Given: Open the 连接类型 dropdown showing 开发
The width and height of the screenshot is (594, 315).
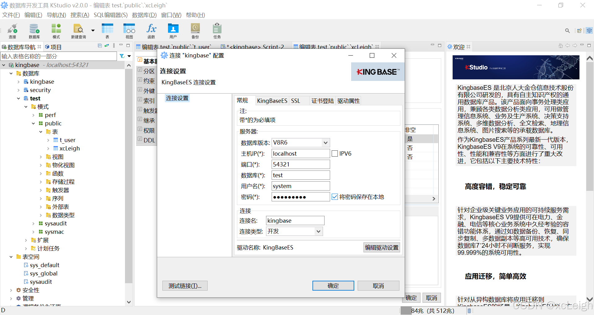Looking at the screenshot, I should click(318, 231).
